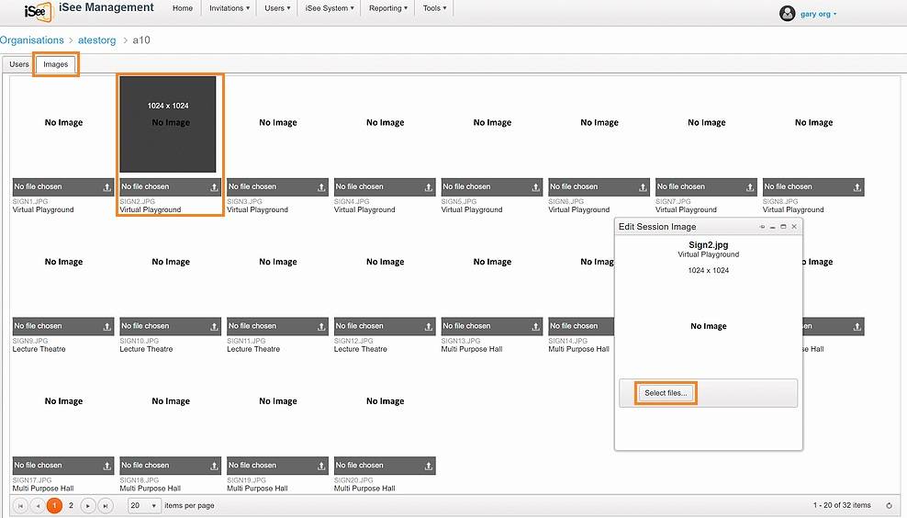
Task: Click No file chosen for SIGN20.JPG
Action: [x=359, y=466]
